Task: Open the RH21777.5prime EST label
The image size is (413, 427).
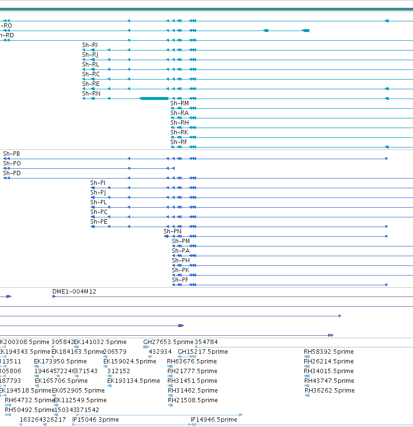Action: (192, 371)
